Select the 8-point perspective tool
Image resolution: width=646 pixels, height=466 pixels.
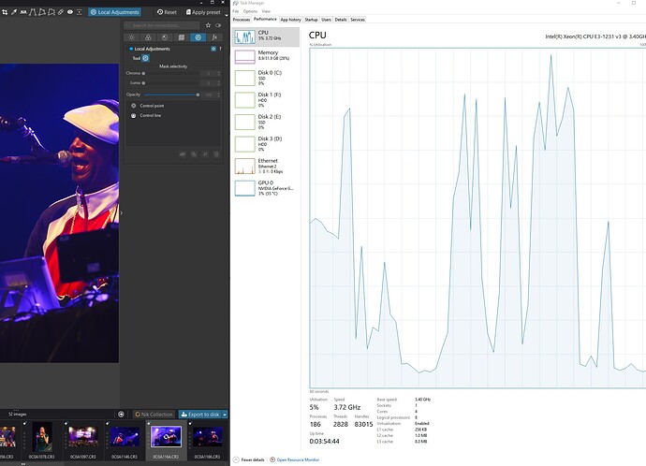click(51, 12)
